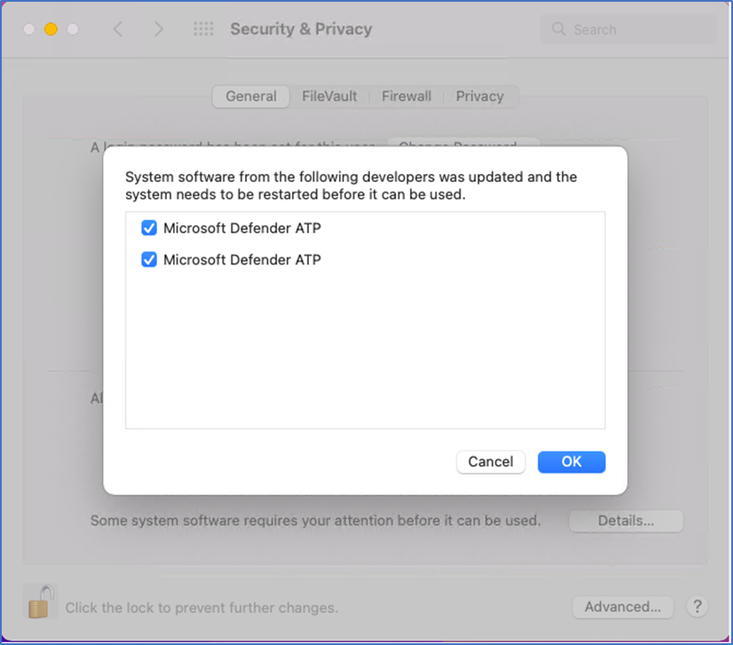Click the yellow minimize window button

[x=51, y=29]
